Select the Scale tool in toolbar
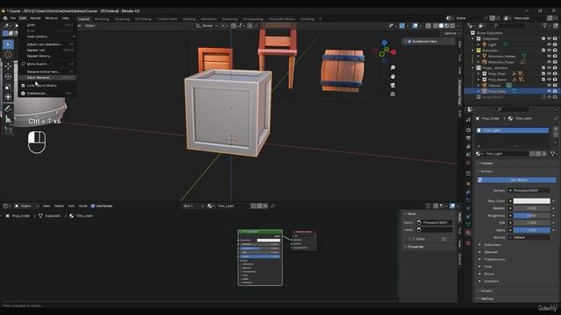The height and width of the screenshot is (315, 561). [x=8, y=87]
